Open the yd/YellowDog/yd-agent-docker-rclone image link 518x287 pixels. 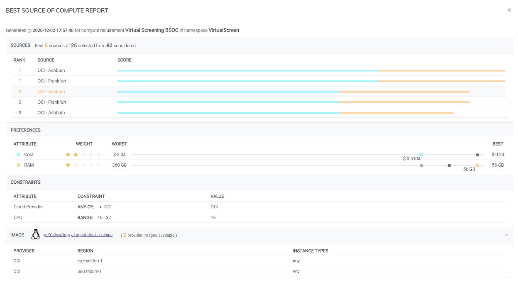pyautogui.click(x=78, y=235)
